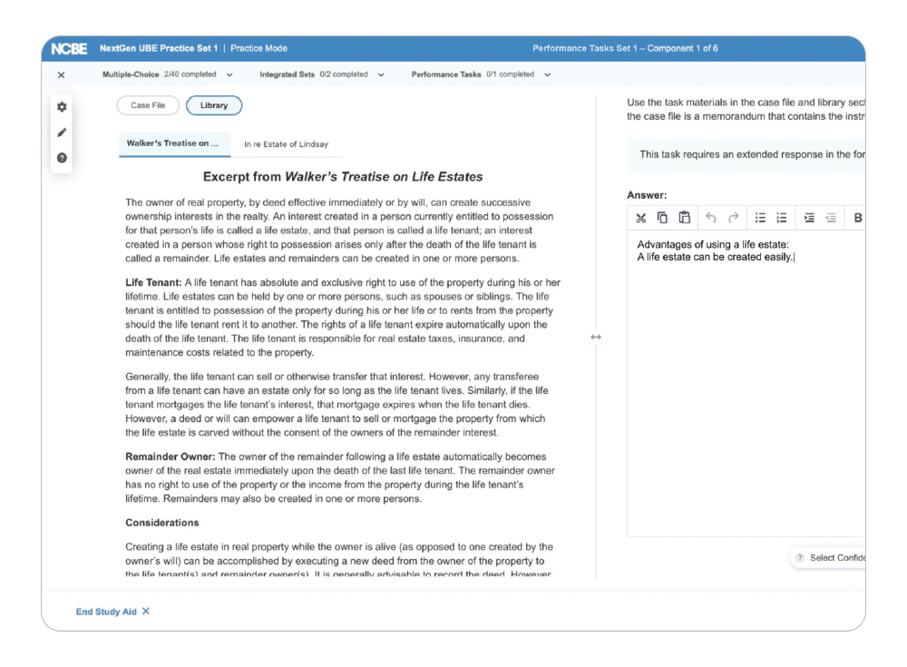Select the Cut icon in answer toolbar
Viewport: 907px width, 667px height.
click(641, 218)
